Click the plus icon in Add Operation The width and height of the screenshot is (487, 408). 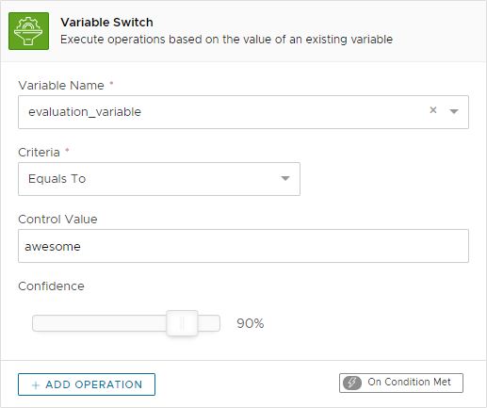36,385
